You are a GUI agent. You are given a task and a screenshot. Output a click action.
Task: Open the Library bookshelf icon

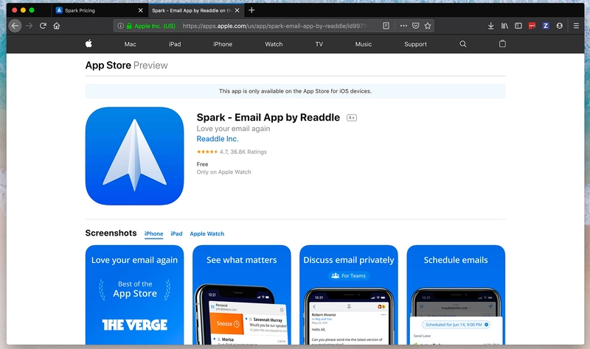tap(504, 26)
